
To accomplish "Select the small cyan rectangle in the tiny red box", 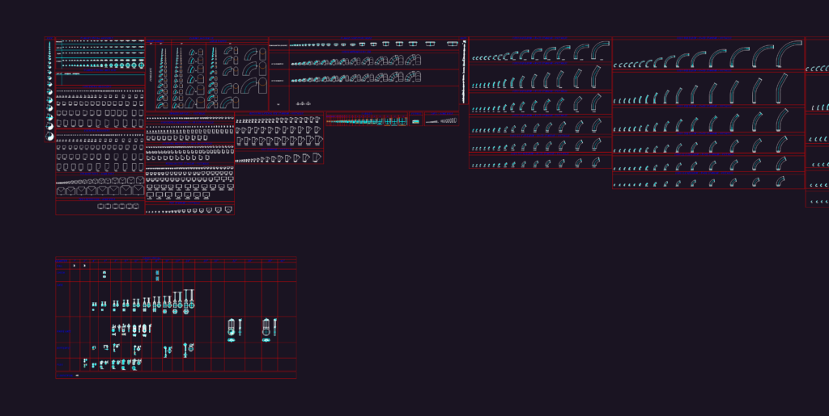I will pyautogui.click(x=415, y=122).
